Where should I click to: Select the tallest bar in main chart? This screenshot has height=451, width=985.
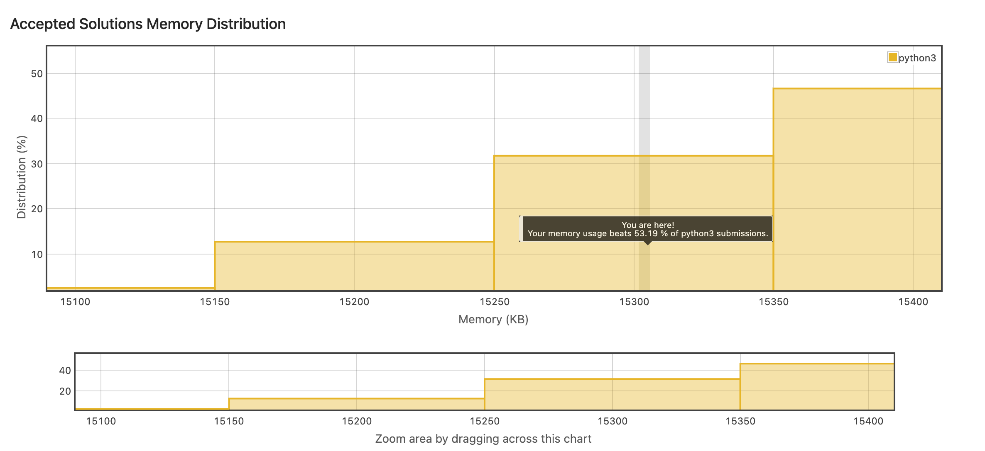[857, 189]
